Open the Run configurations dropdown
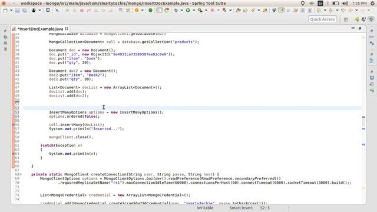The width and height of the screenshot is (377, 212). (x=194, y=11)
